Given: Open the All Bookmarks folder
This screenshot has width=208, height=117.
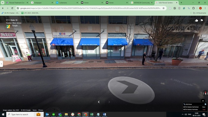Looking at the screenshot, I should [x=199, y=13].
